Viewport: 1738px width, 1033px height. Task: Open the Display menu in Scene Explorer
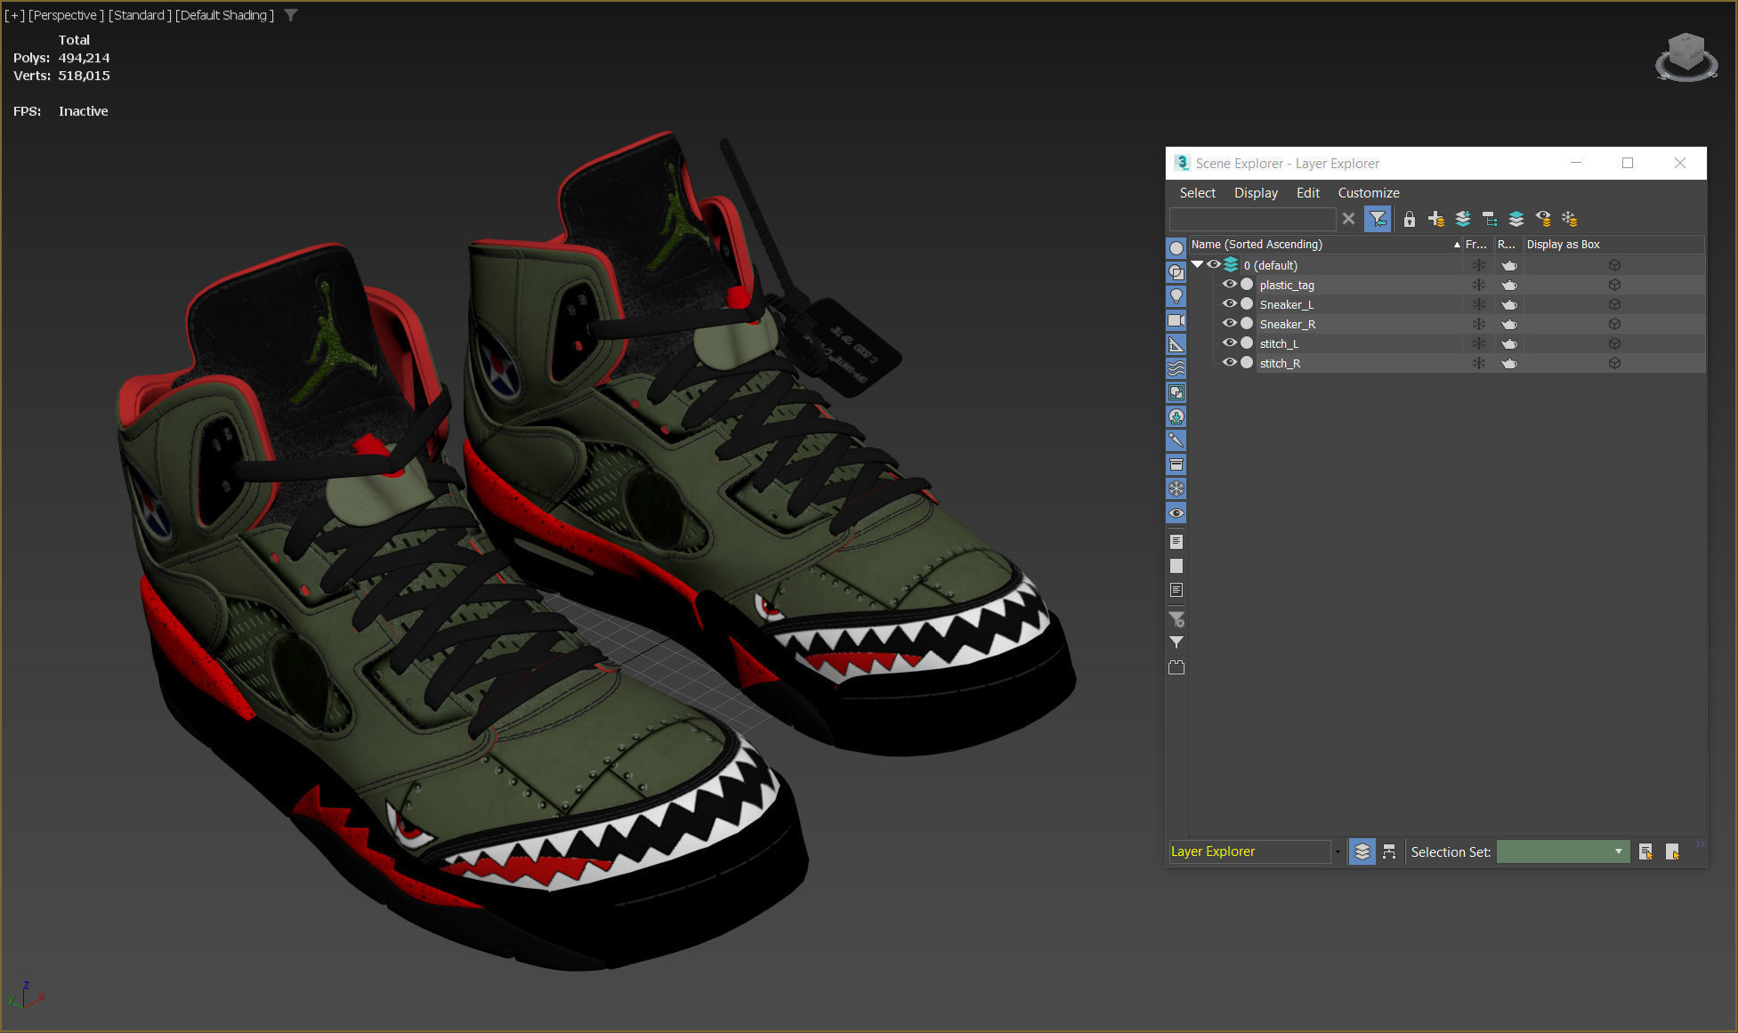pyautogui.click(x=1256, y=193)
